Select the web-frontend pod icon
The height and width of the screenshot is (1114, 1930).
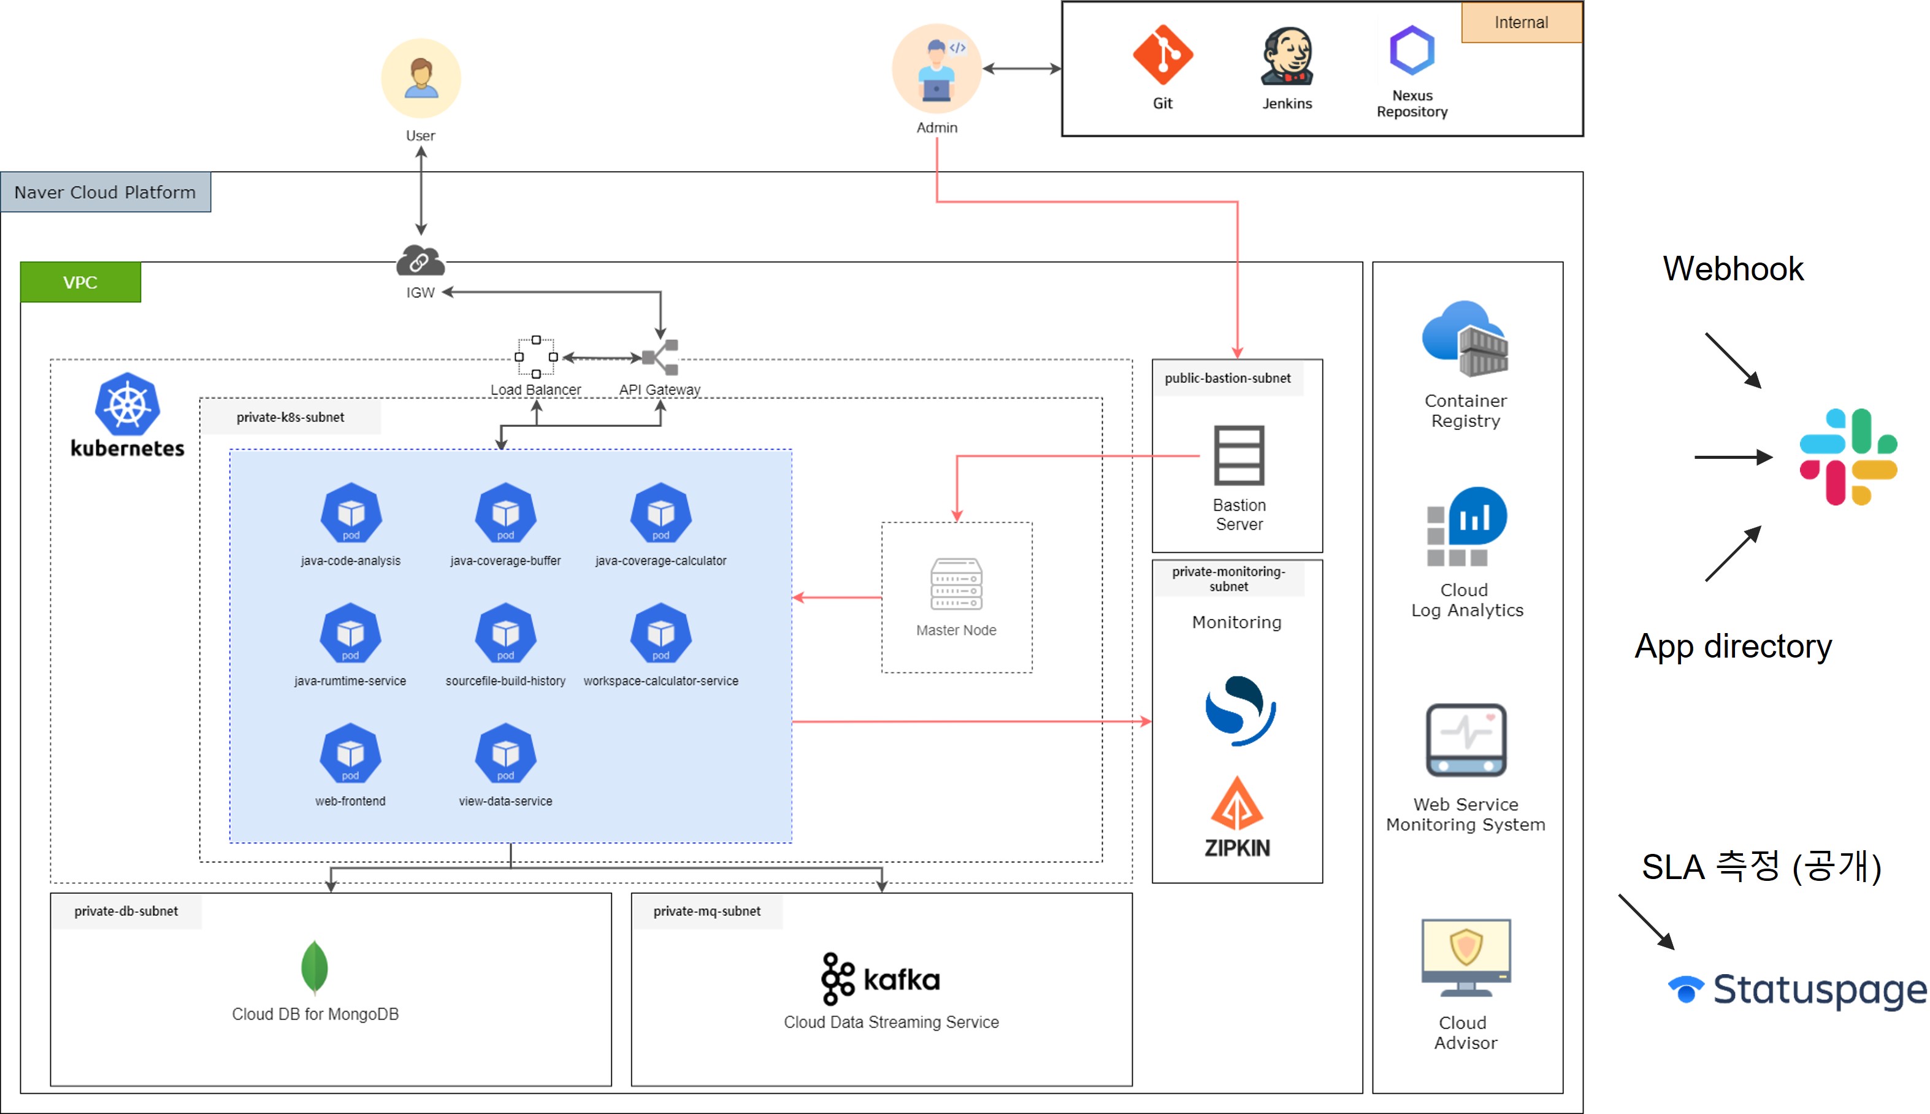[350, 753]
